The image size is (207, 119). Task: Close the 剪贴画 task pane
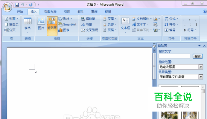click(x=204, y=46)
